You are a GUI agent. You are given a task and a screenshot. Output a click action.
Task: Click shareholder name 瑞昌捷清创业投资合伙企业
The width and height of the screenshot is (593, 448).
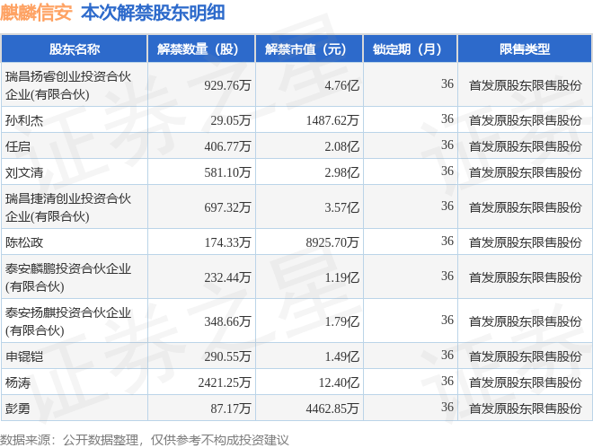68,207
